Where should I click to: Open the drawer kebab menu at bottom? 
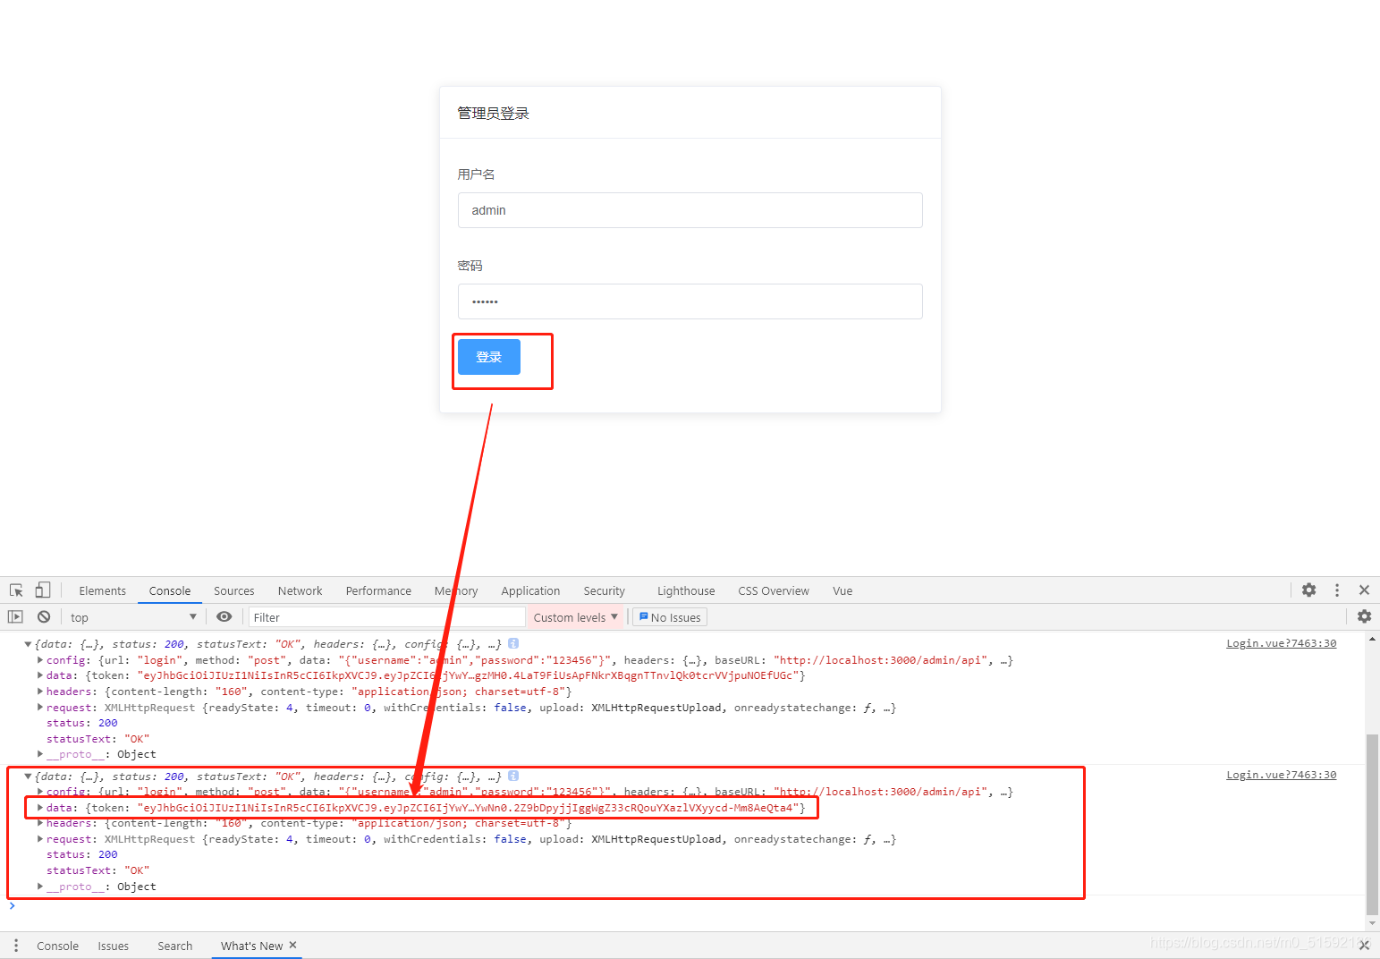coord(16,946)
